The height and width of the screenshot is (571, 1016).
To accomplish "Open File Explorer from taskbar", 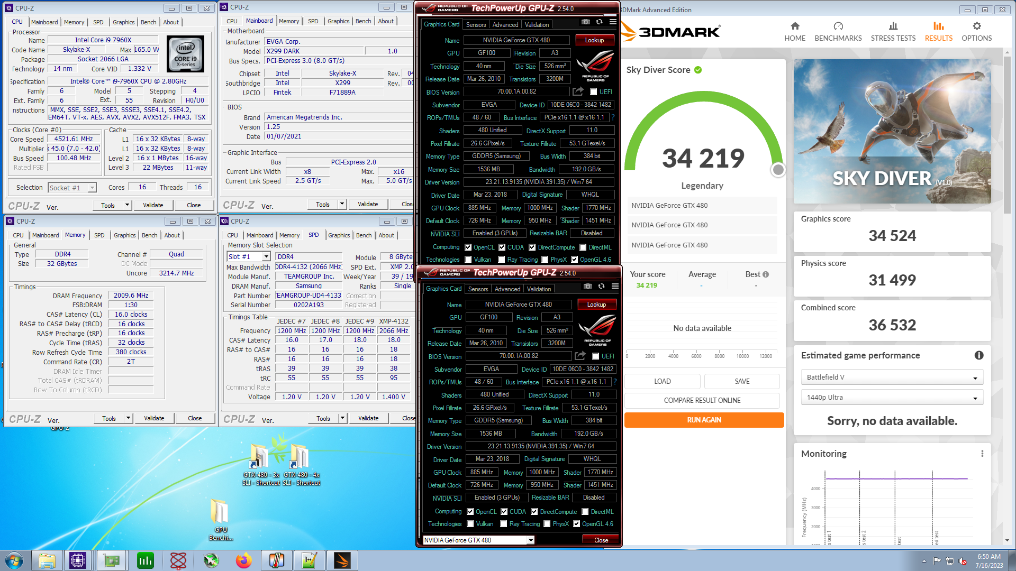I will (x=47, y=560).
